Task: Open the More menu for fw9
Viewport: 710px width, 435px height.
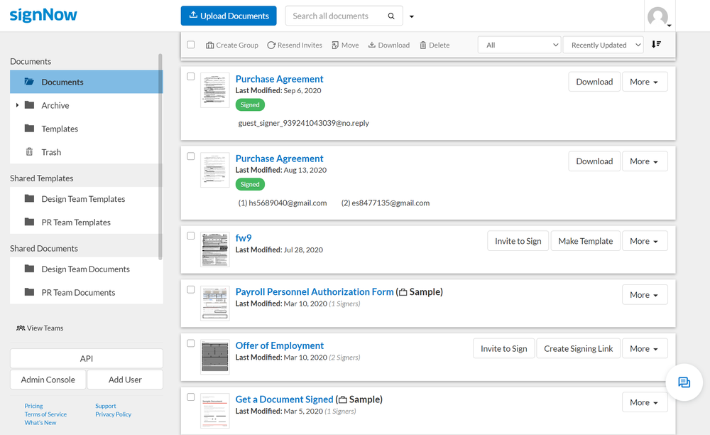Action: pos(645,241)
